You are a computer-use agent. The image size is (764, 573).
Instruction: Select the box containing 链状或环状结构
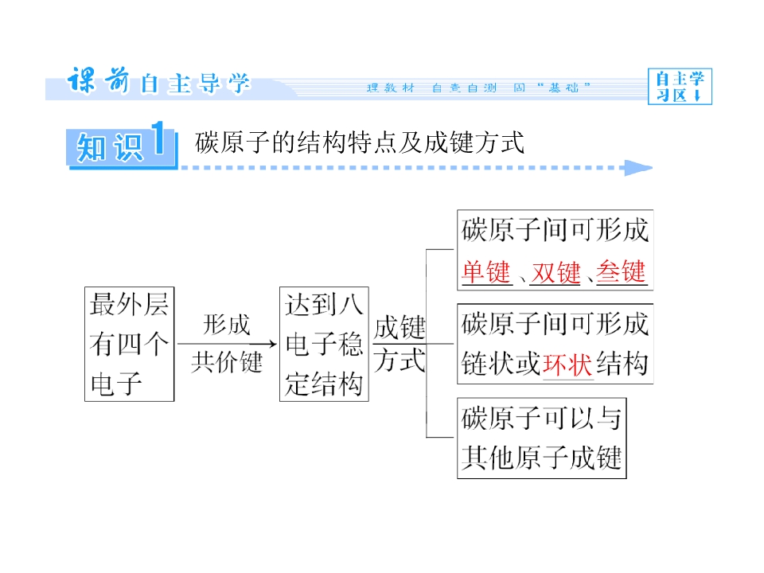pyautogui.click(x=555, y=344)
